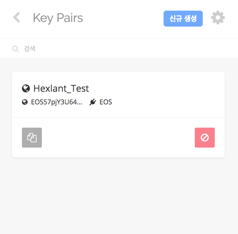The width and height of the screenshot is (238, 234).
Task: Select the Hexlant_Test key pair name
Action: [x=61, y=88]
